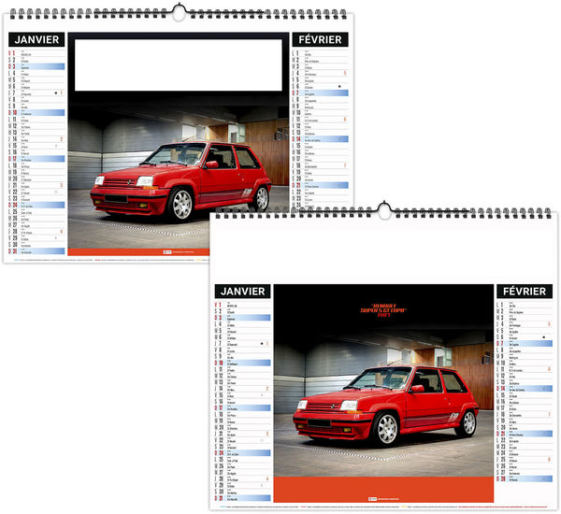Click the lower calendar's January D 3 highlighted row
The width and height of the screenshot is (561, 514).
coord(242,318)
